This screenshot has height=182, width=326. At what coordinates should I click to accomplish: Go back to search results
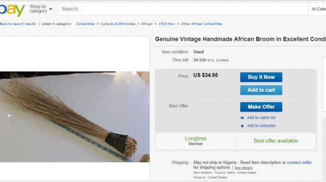pos(17,24)
